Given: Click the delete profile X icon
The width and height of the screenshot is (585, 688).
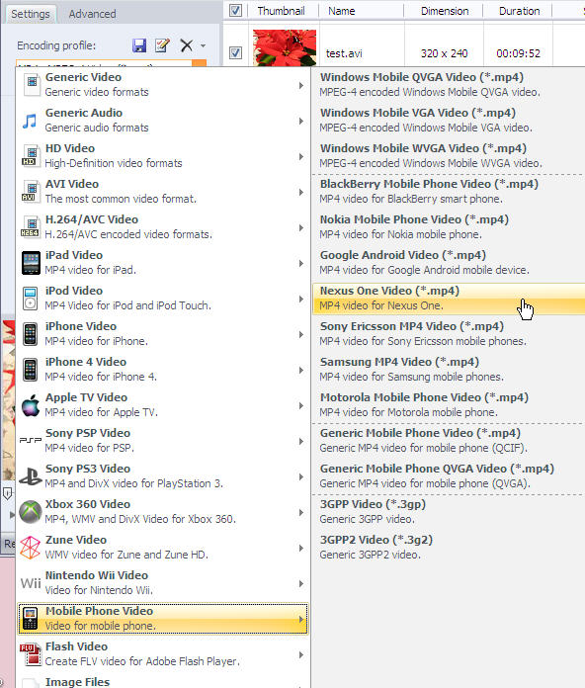Looking at the screenshot, I should point(187,45).
